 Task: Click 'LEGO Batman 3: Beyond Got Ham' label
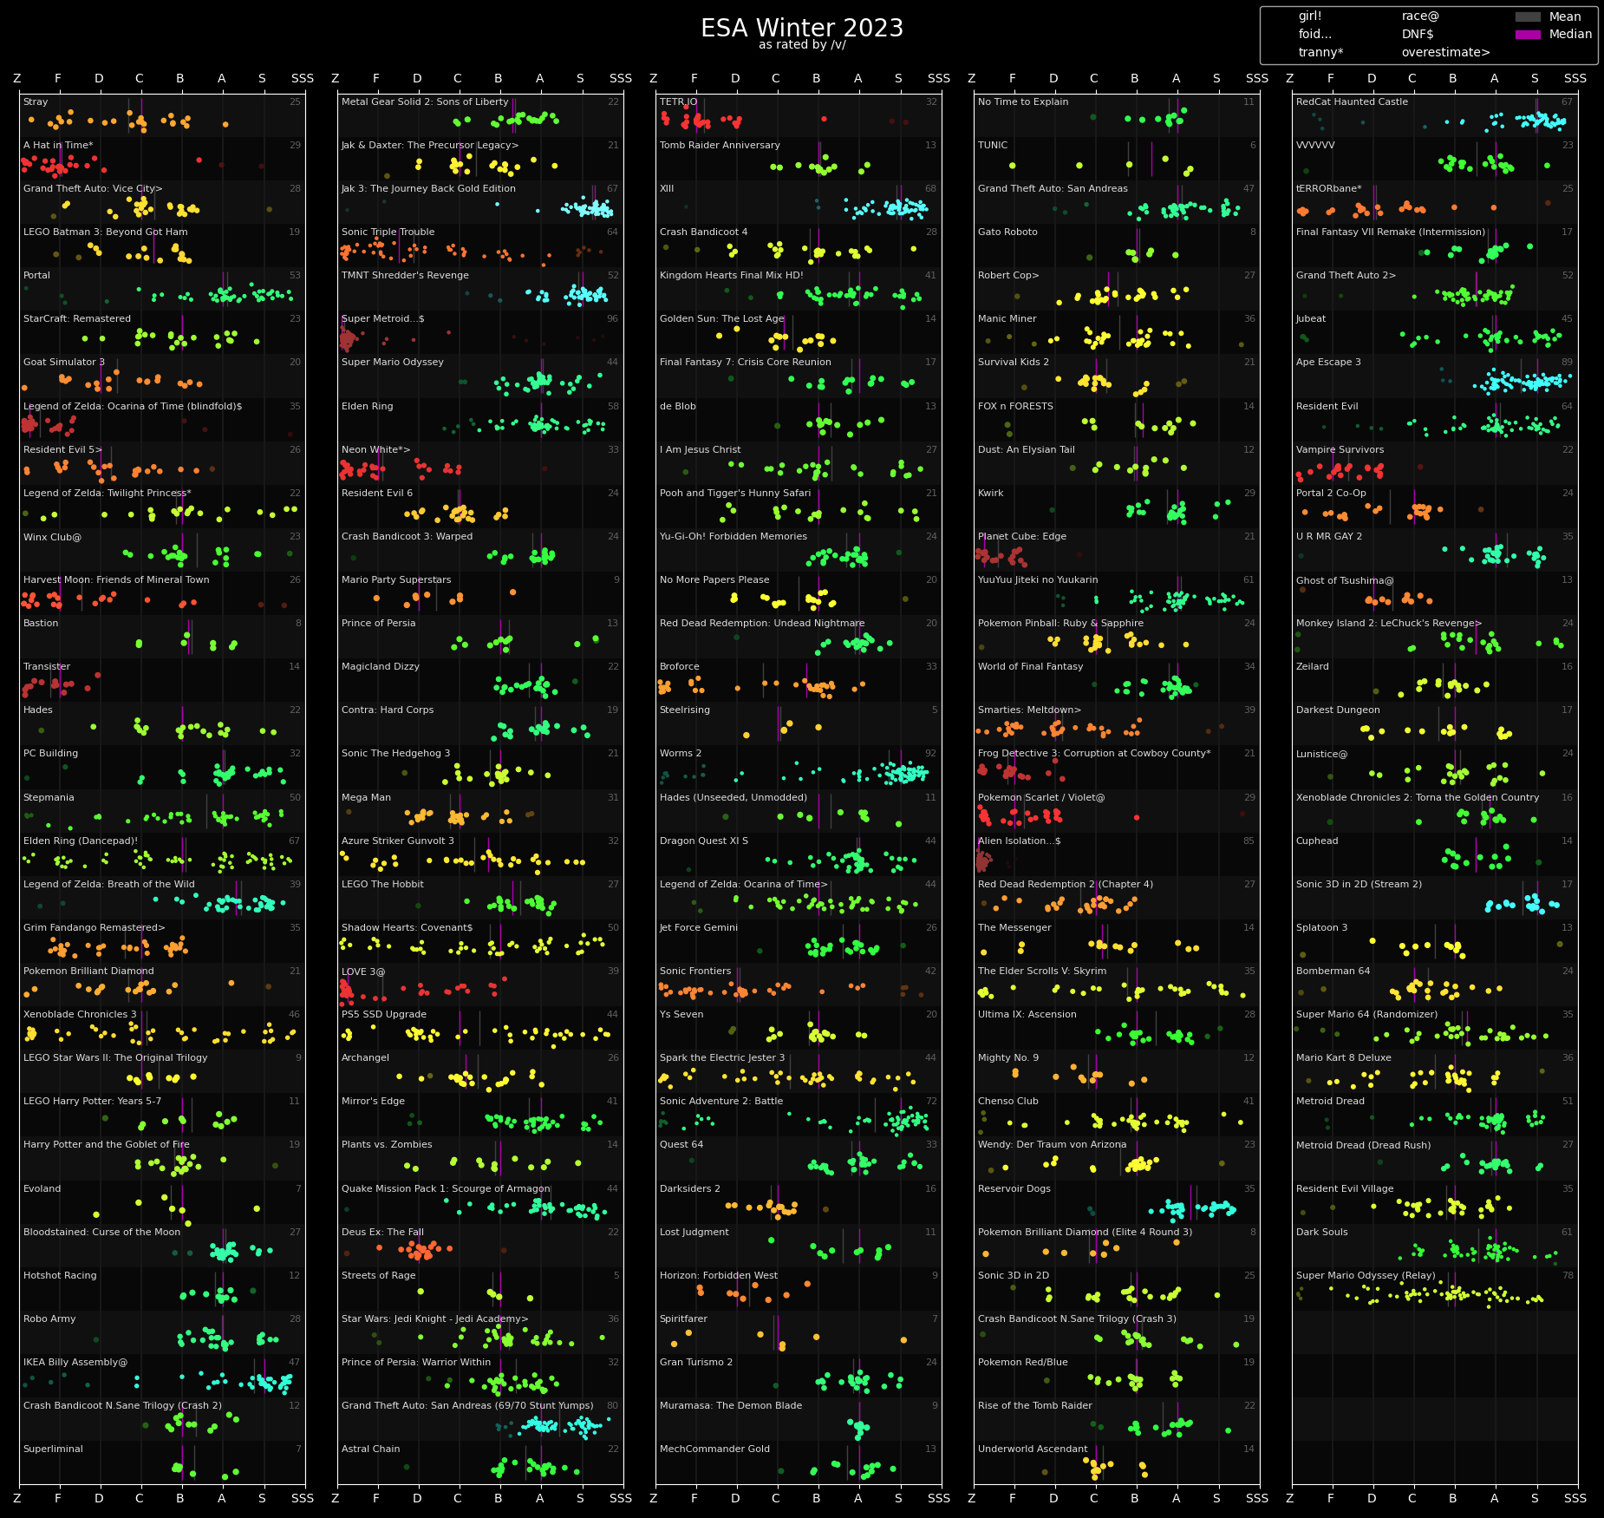[106, 232]
